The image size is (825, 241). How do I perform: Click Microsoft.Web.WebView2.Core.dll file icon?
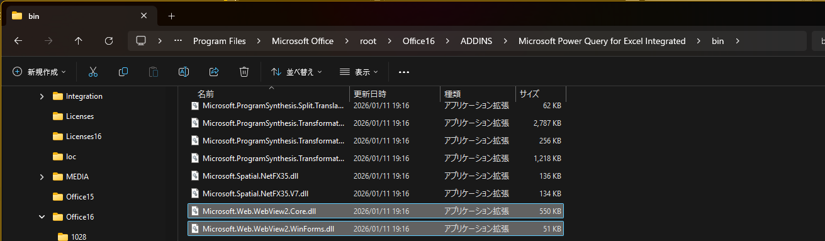pyautogui.click(x=195, y=211)
